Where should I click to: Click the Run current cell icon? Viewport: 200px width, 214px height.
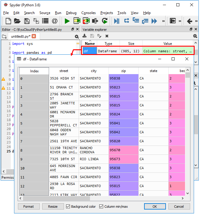click(x=77, y=21)
